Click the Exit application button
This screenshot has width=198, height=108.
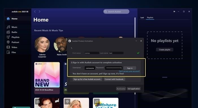tap(134, 89)
